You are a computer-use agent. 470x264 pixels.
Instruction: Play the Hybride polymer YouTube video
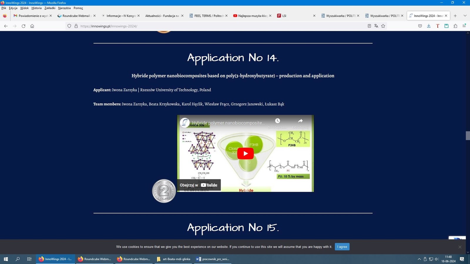tap(245, 153)
